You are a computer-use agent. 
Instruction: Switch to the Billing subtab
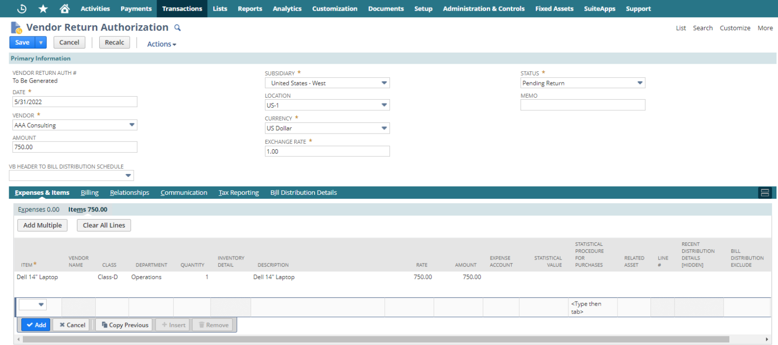click(90, 192)
